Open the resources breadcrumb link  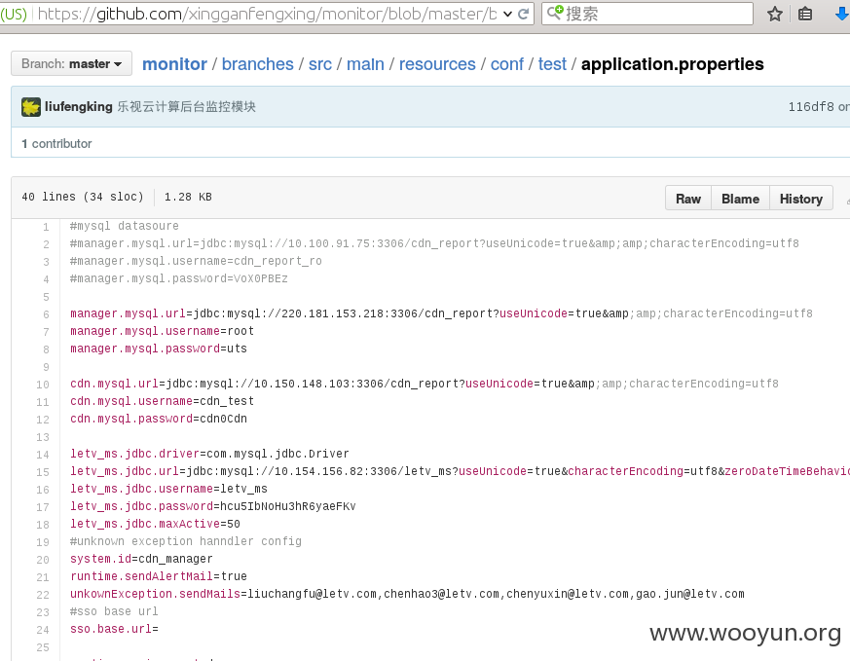click(437, 64)
